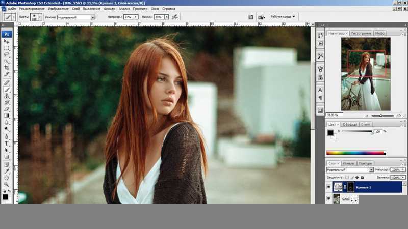Hide the Слой layer with eye icon
The image size is (408, 229).
tap(328, 198)
